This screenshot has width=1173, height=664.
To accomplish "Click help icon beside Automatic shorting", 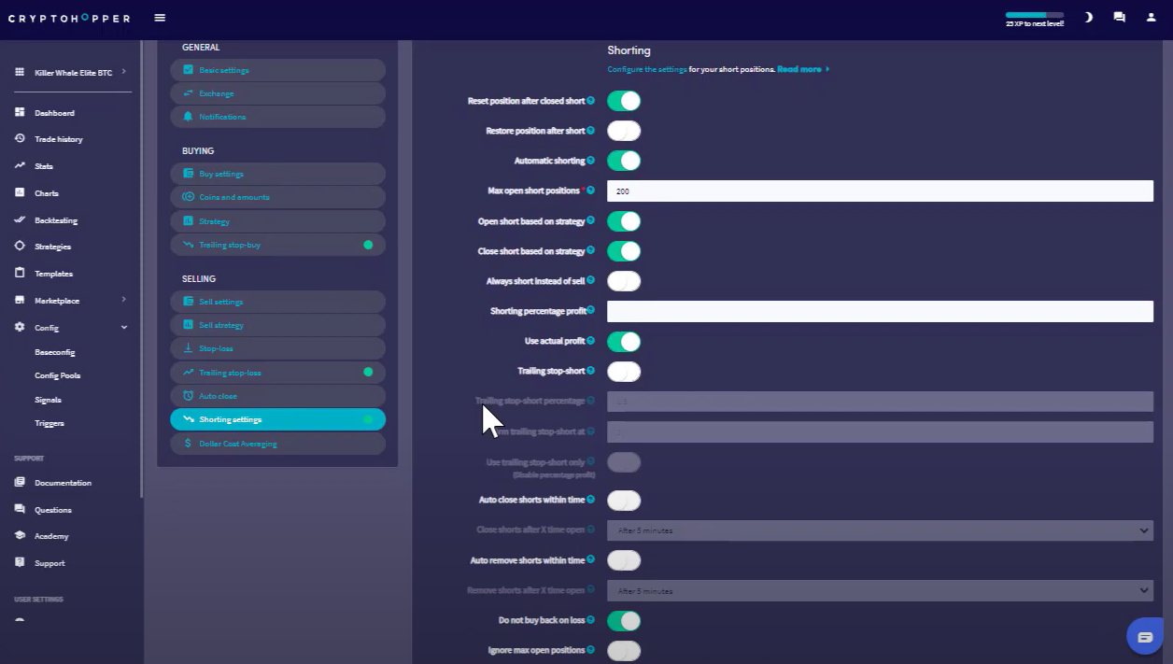I will (x=591, y=161).
